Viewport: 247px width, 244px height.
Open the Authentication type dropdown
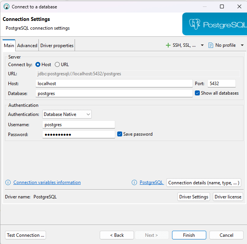point(67,114)
